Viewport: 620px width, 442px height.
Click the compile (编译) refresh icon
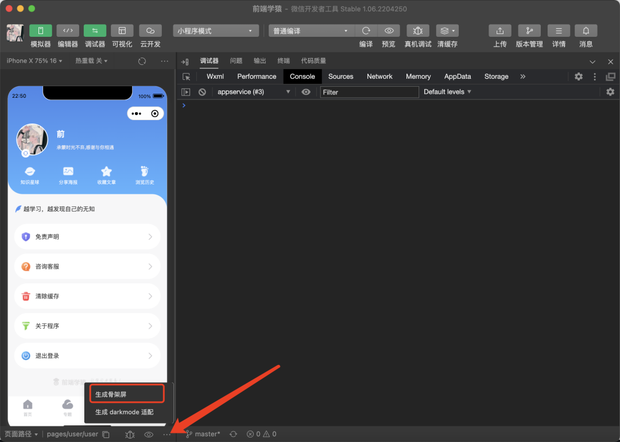366,31
